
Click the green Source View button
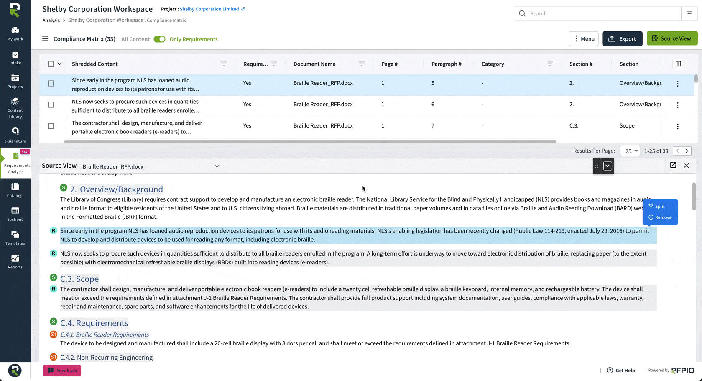click(x=672, y=38)
